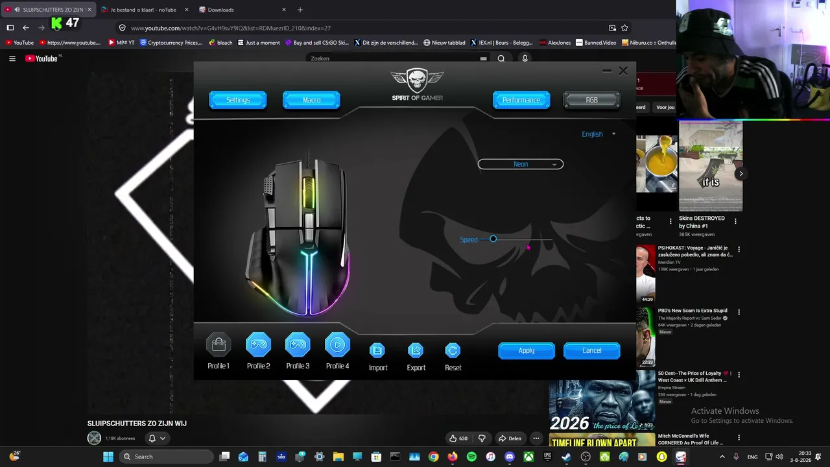The height and width of the screenshot is (467, 830).
Task: Apply the lighting changes
Action: coord(527,351)
